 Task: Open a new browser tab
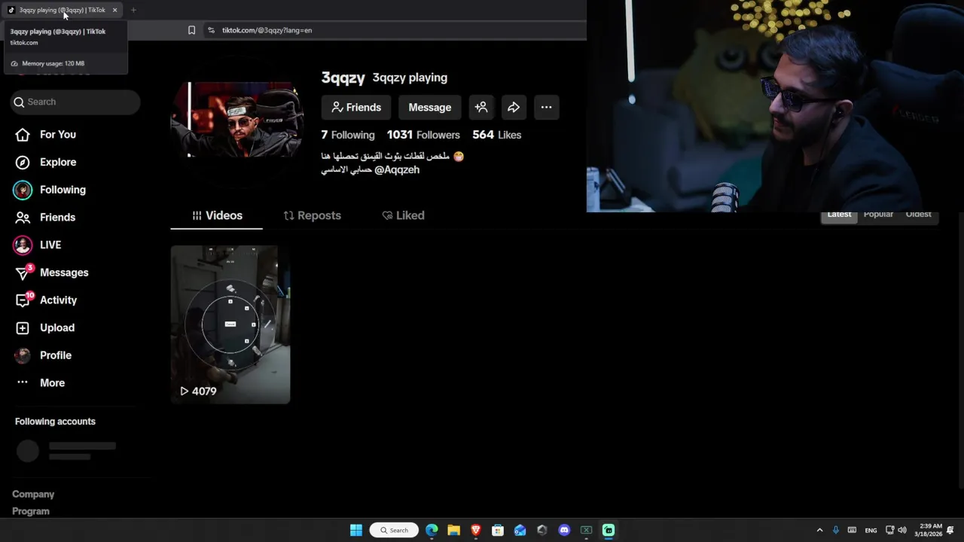coord(133,10)
